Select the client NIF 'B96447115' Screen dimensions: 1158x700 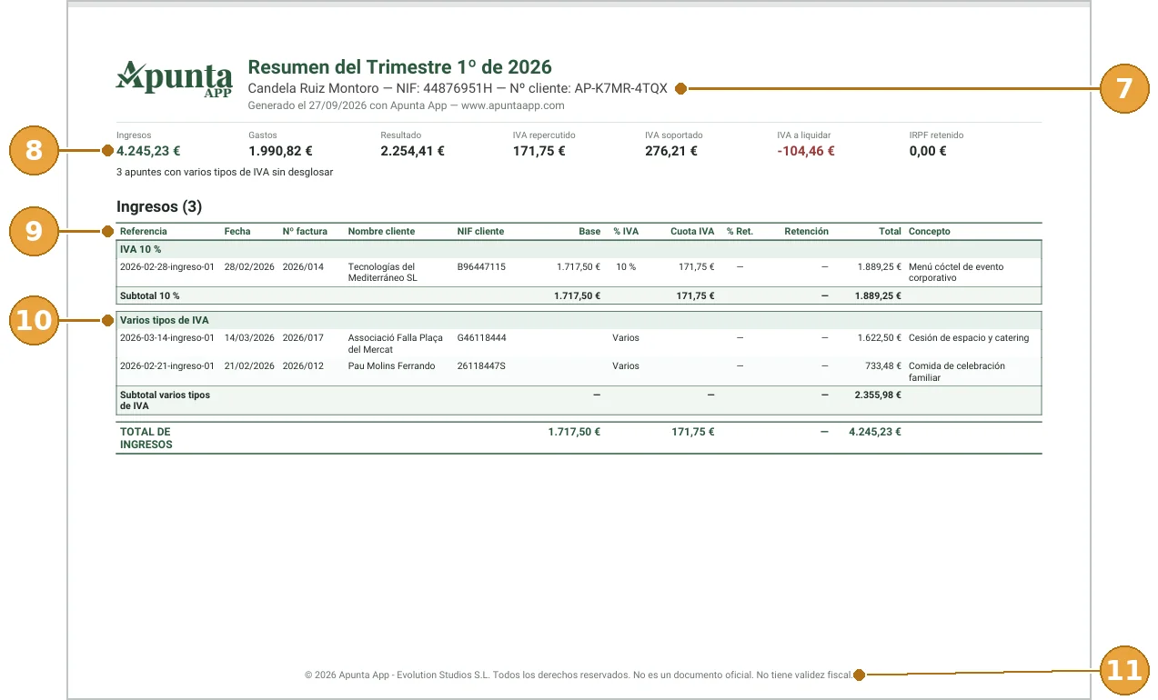coord(481,267)
